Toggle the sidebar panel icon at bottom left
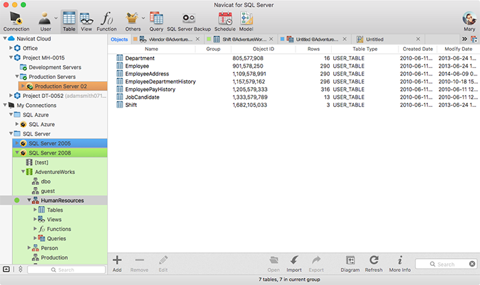The width and height of the screenshot is (480, 285). point(6,269)
